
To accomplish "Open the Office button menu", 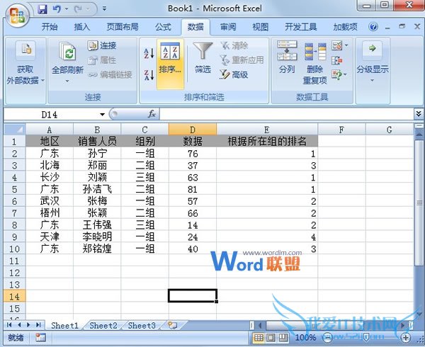I will [17, 16].
